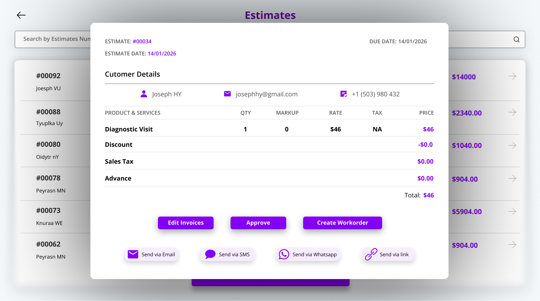
Task: Select estimate #00092 in the list
Action: 48,76
